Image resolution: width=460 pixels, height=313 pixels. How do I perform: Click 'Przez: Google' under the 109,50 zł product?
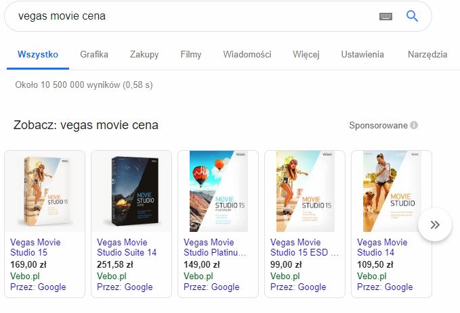385,287
